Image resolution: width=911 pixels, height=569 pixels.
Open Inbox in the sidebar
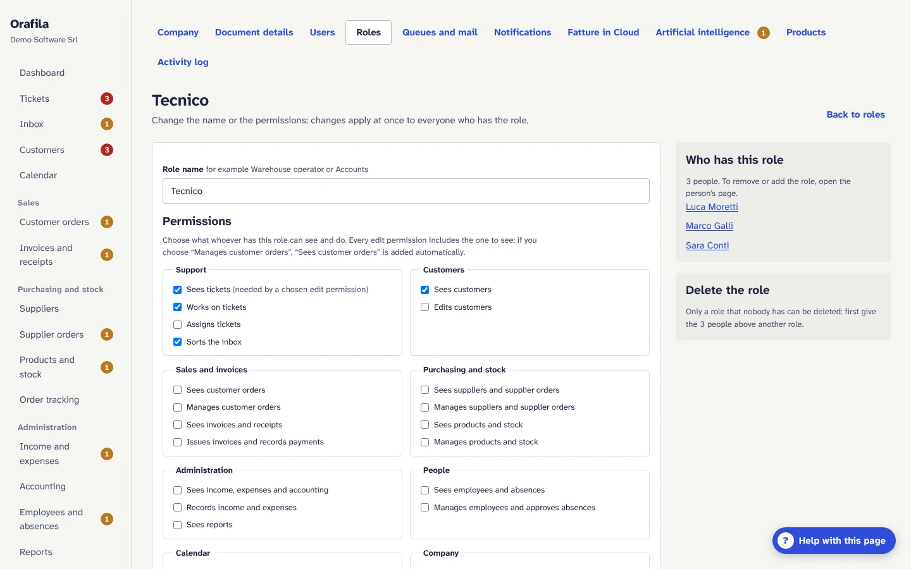pos(66,124)
